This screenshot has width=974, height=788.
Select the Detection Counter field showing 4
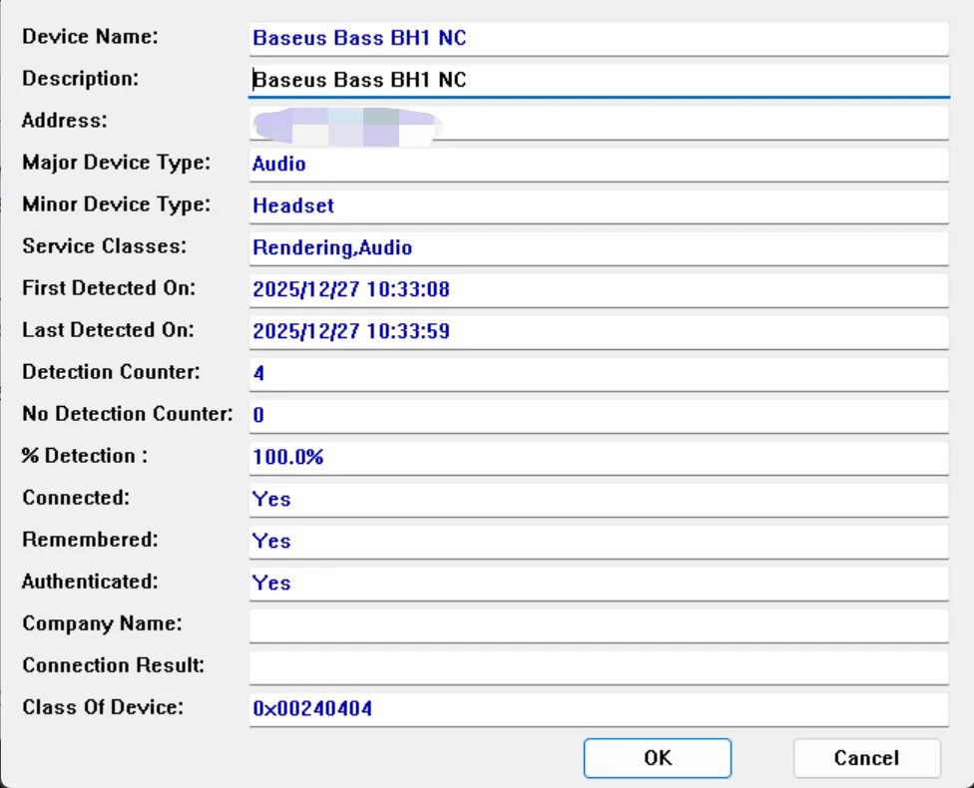click(x=599, y=374)
